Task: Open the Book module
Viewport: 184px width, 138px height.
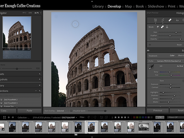Action: click(x=140, y=6)
